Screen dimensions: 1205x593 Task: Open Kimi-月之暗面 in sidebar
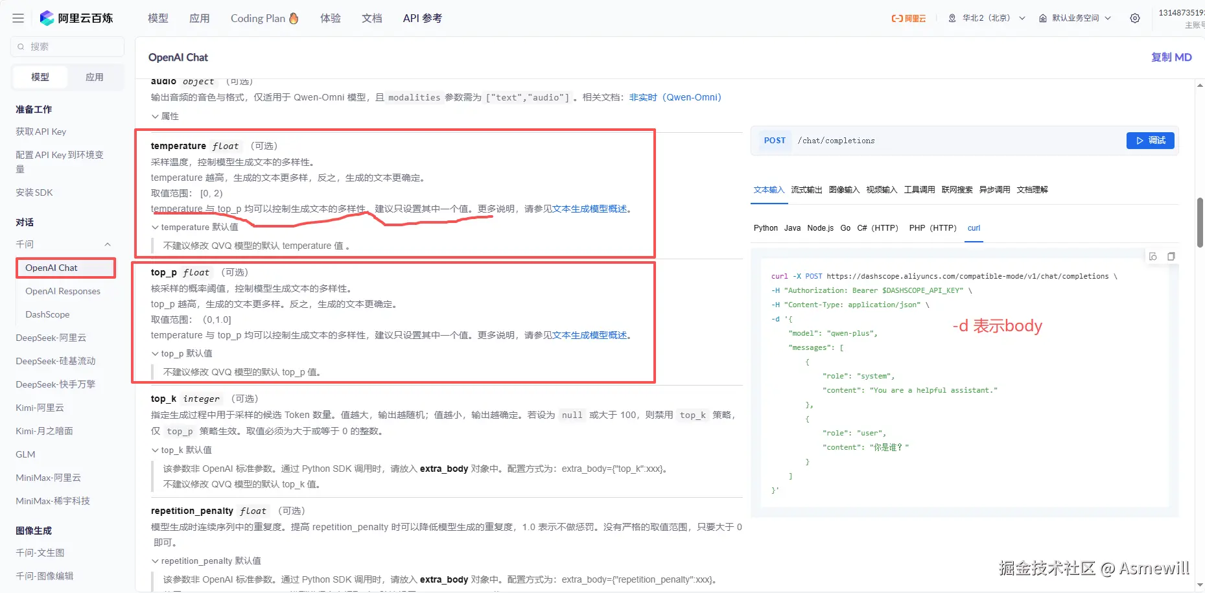44,431
